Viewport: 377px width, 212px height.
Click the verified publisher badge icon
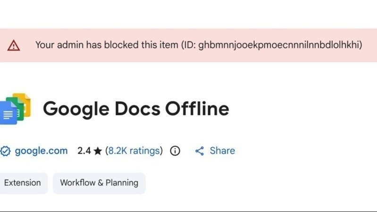click(x=5, y=151)
